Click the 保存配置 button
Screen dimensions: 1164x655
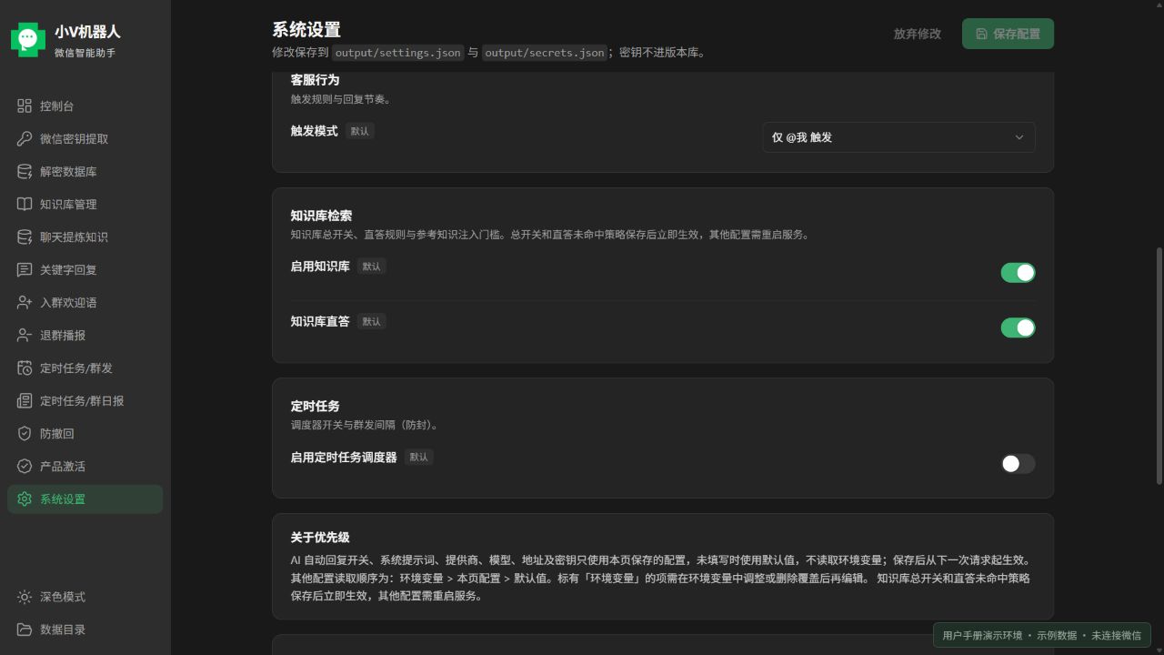point(1008,34)
